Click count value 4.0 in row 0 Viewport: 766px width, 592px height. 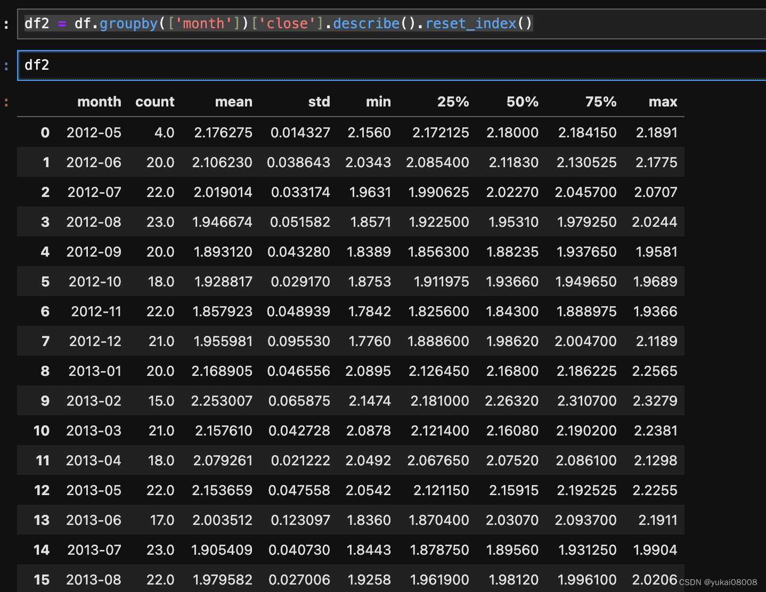[164, 133]
